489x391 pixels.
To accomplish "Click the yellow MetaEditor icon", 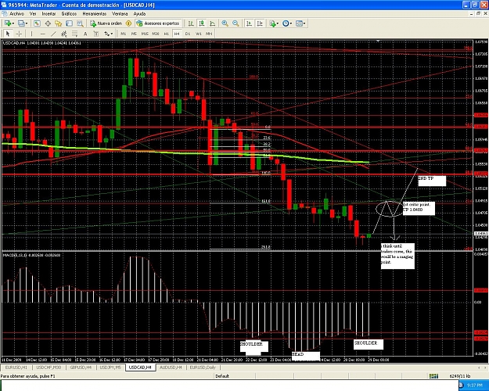I will click(128, 23).
